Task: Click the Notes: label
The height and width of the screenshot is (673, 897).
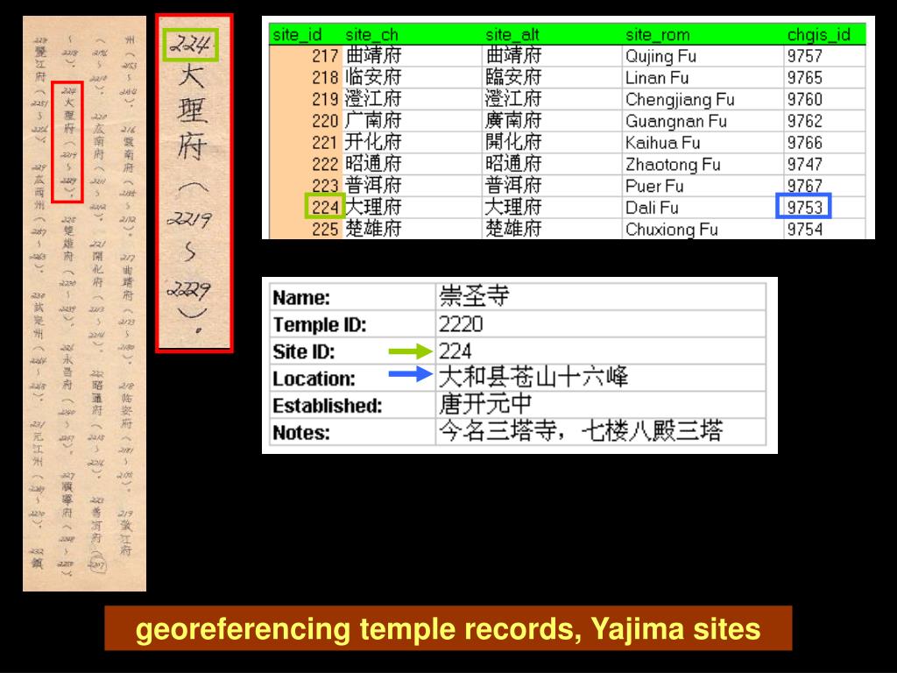Action: [301, 433]
